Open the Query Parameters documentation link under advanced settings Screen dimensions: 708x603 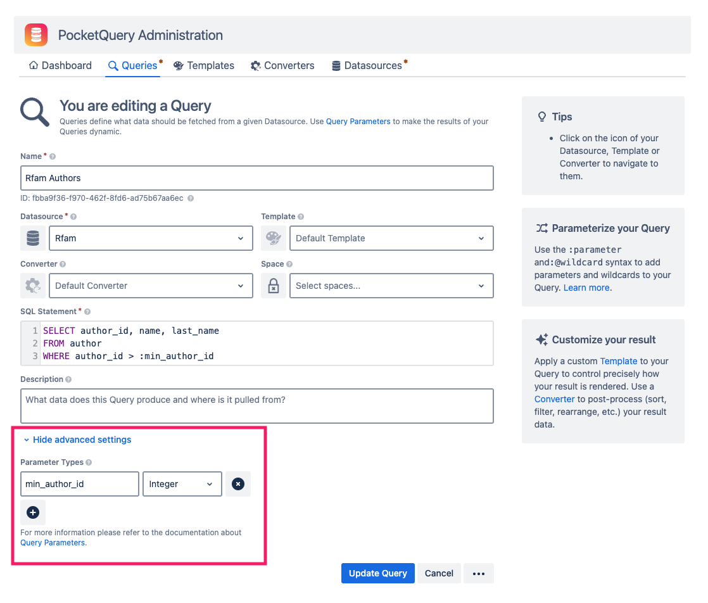[x=53, y=543]
